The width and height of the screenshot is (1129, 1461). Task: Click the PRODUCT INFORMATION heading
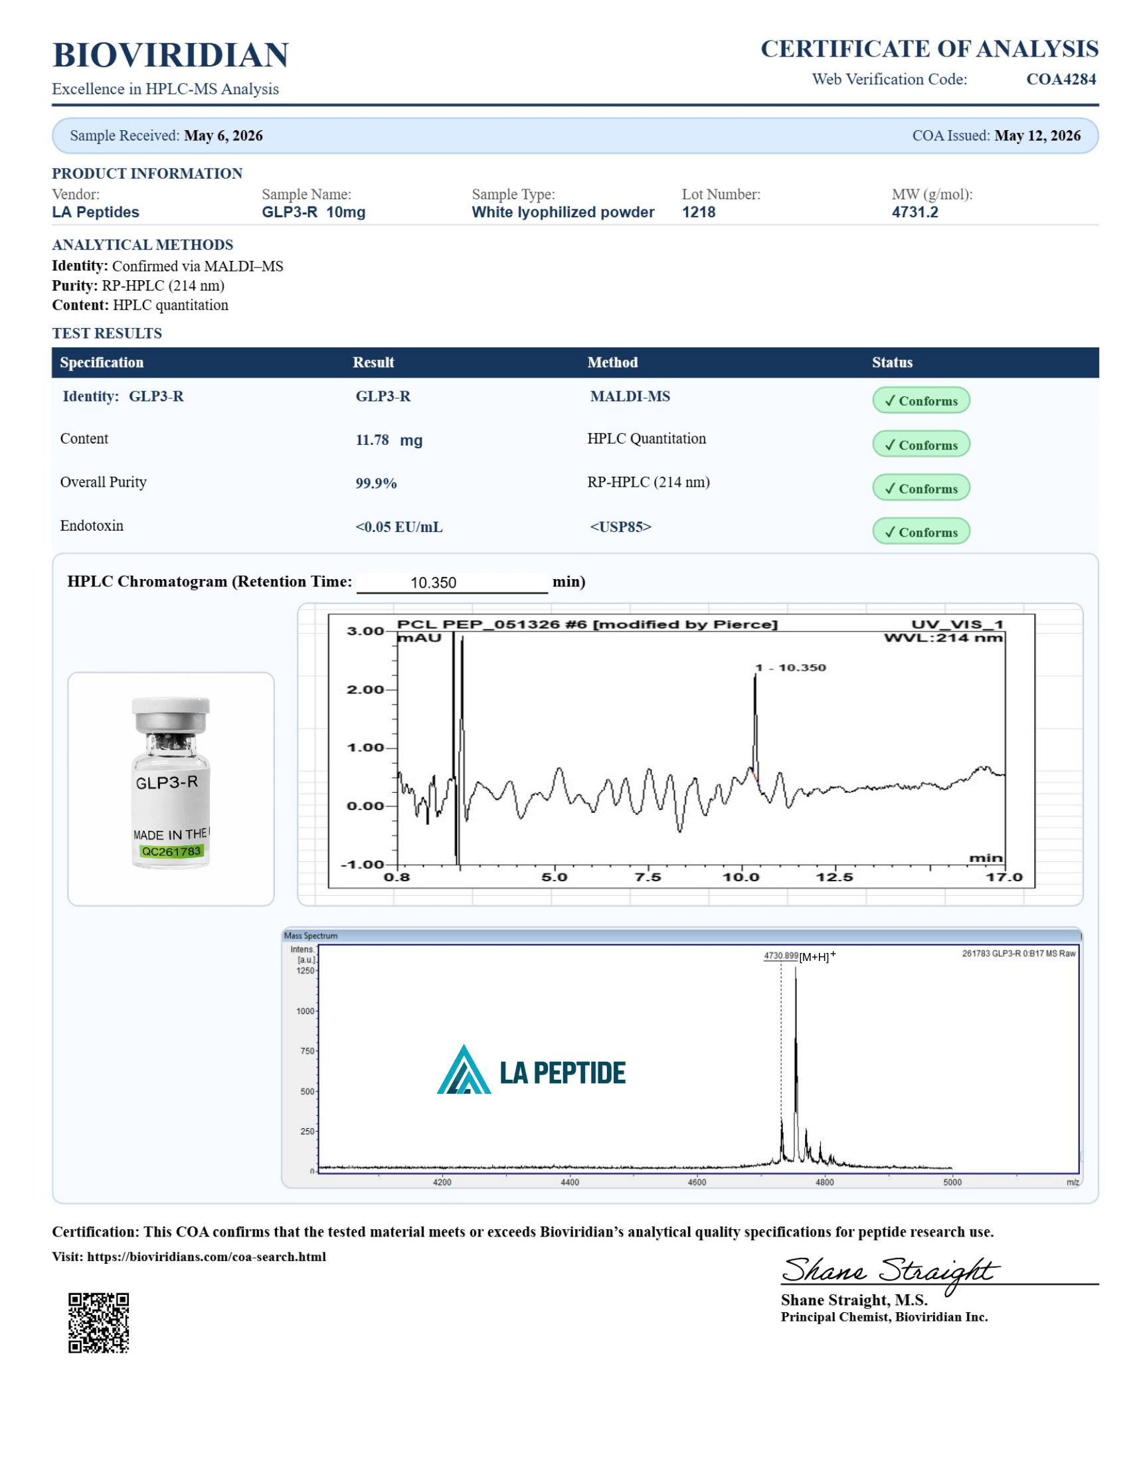(147, 173)
